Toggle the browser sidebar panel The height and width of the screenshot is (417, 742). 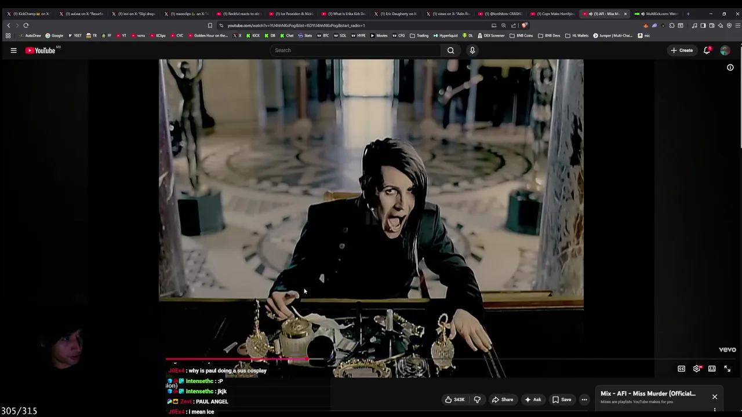point(703,25)
